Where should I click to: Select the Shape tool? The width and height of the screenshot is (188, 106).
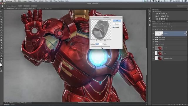[x=1, y=56]
